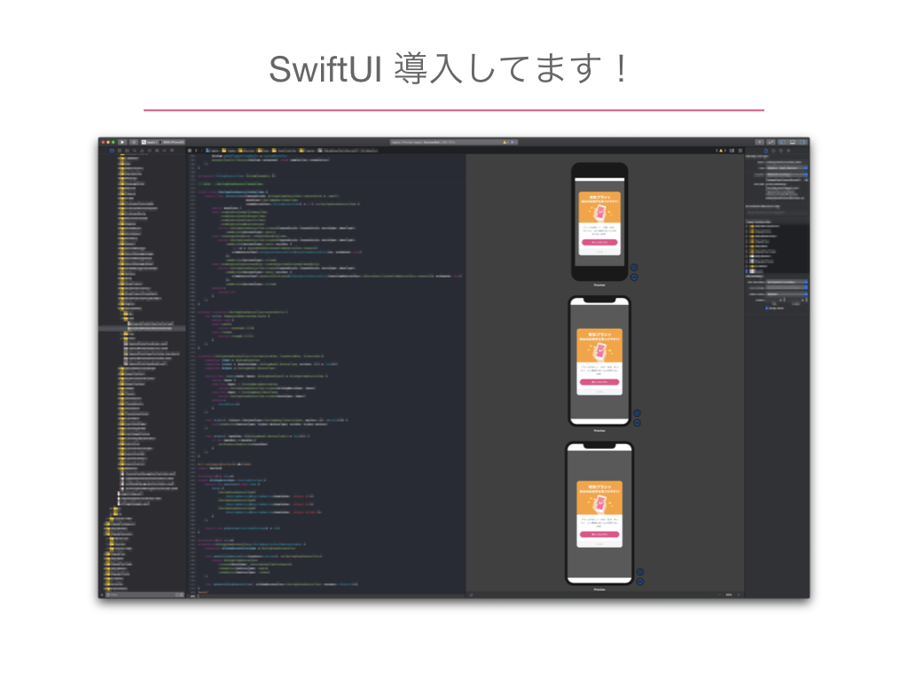The image size is (908, 681).
Task: Click the code review arrows button
Action: pyautogui.click(x=771, y=142)
